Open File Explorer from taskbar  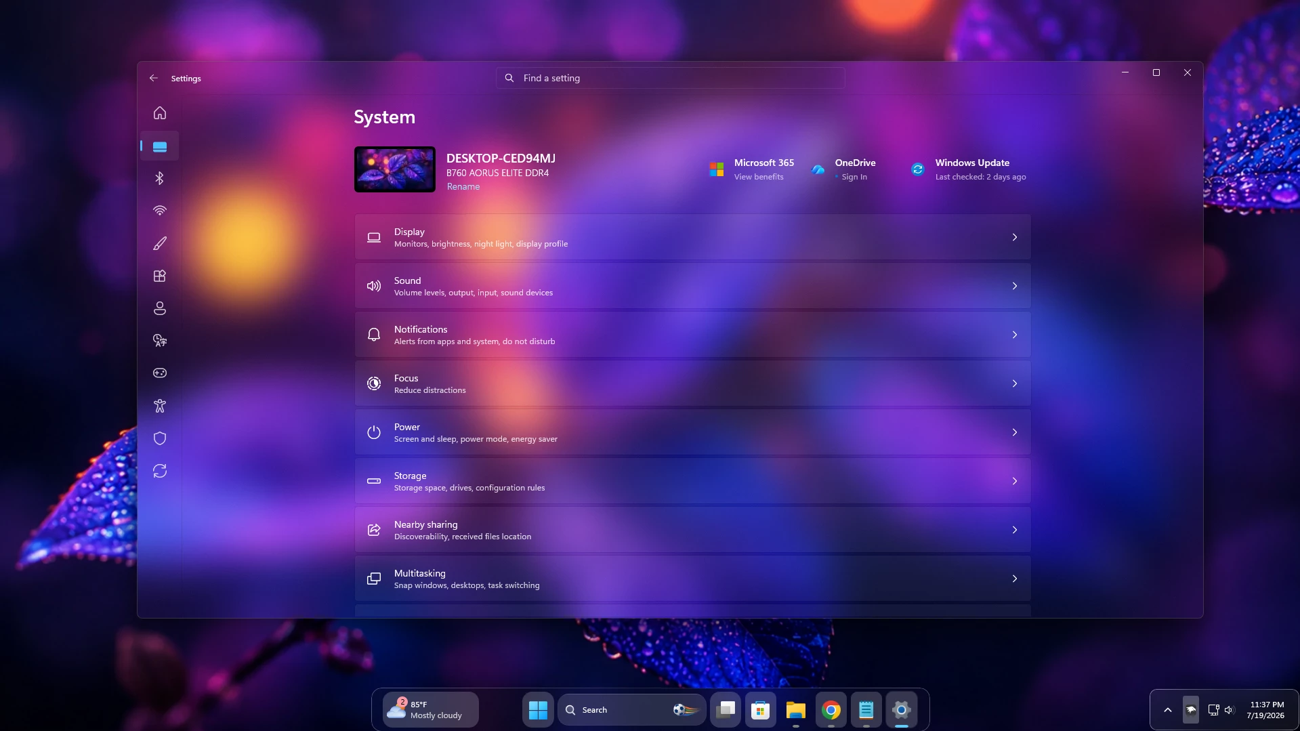(x=796, y=710)
